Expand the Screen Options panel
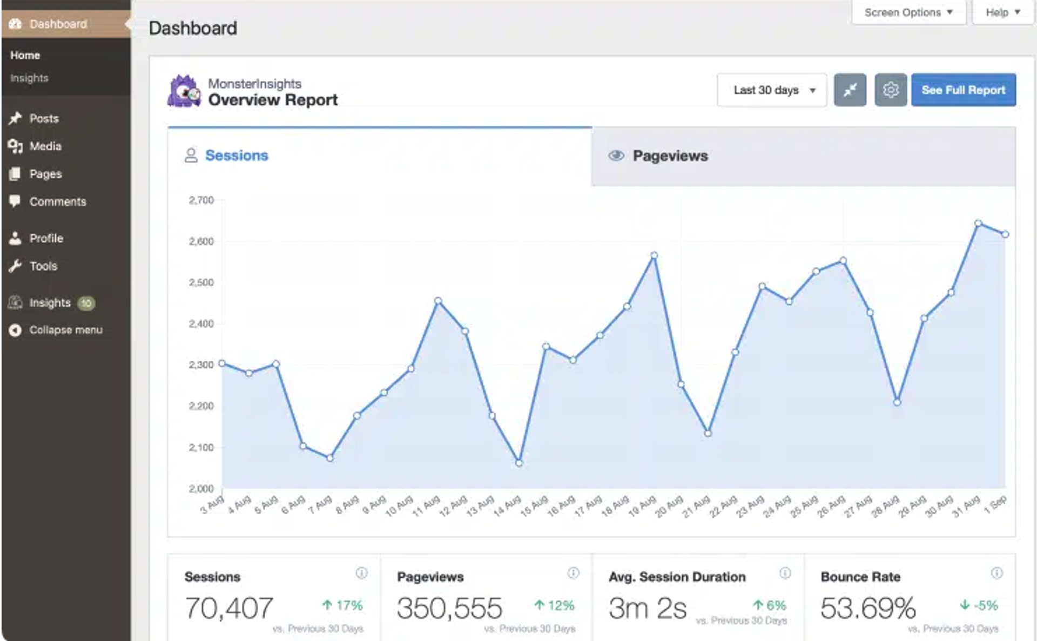 point(908,12)
